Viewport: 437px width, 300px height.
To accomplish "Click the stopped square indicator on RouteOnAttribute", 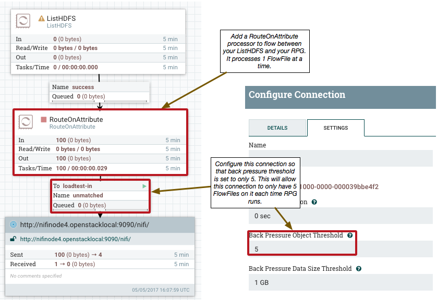I will [x=43, y=119].
